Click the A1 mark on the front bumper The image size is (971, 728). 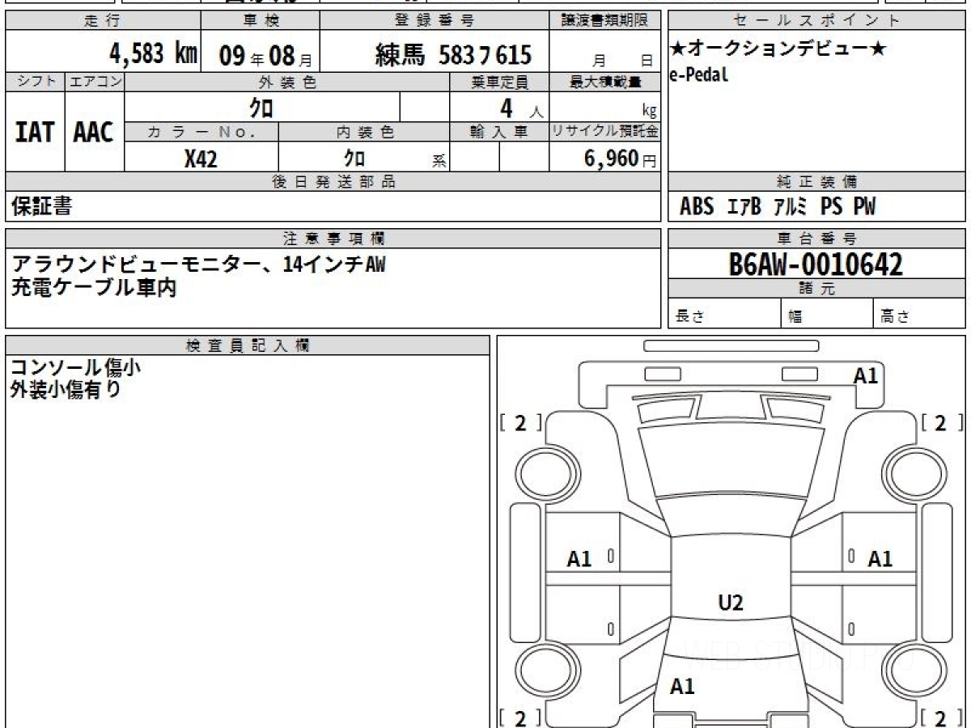pyautogui.click(x=865, y=375)
